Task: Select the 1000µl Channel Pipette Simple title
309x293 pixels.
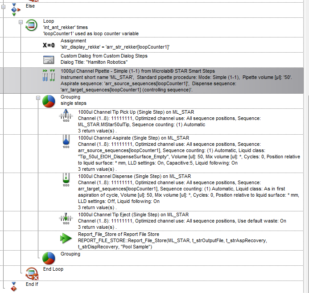Action: coord(138,71)
